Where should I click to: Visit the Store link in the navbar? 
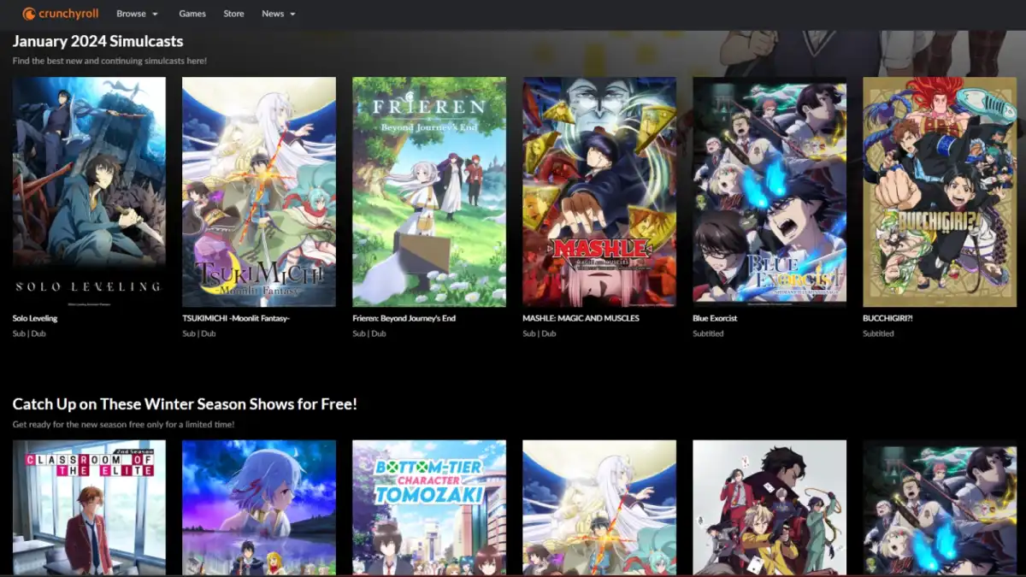click(x=233, y=13)
